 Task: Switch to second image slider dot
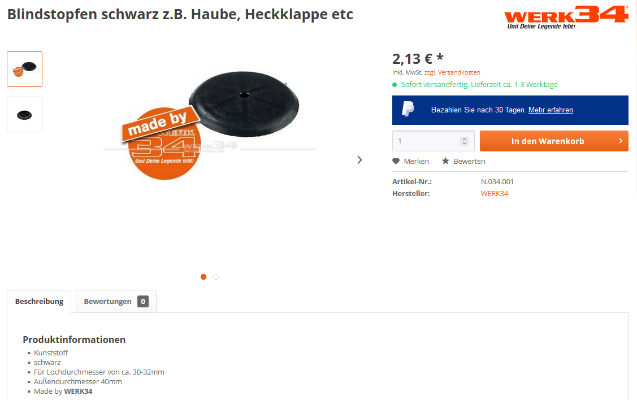216,277
